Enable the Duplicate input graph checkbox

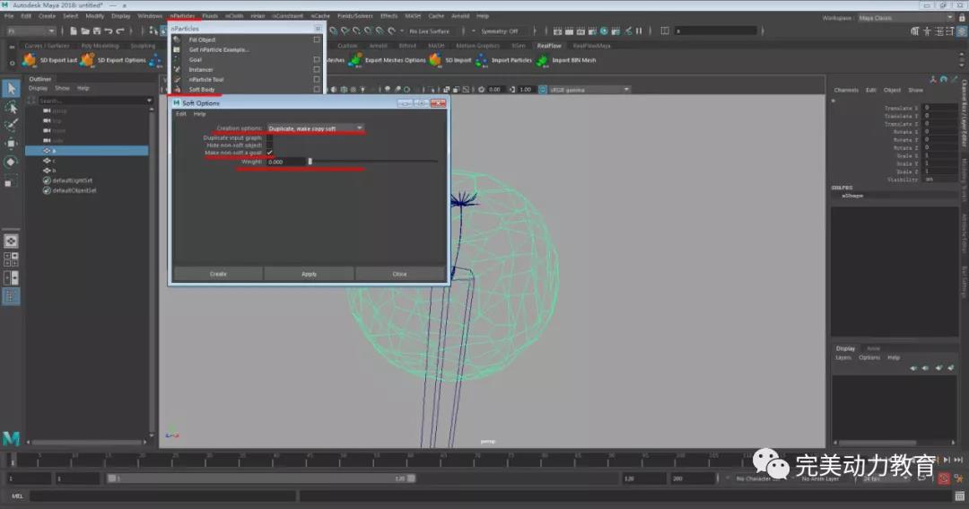point(269,137)
